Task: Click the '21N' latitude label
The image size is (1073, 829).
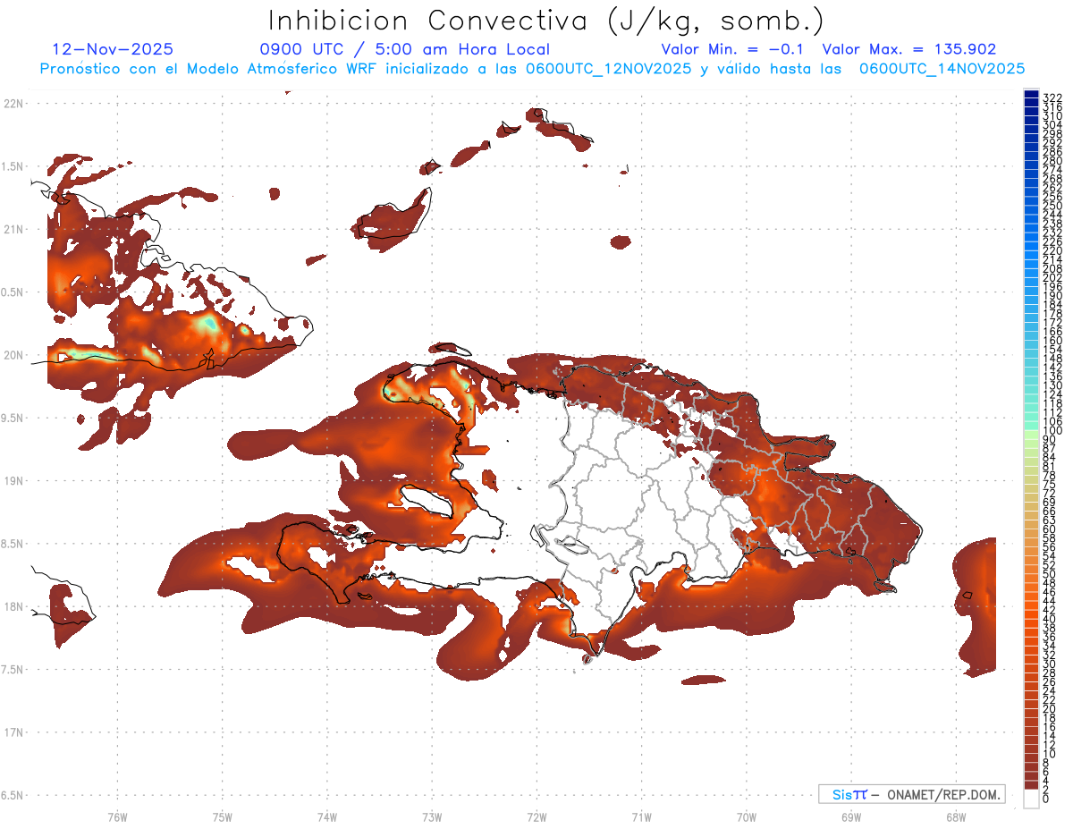Action: (x=13, y=230)
